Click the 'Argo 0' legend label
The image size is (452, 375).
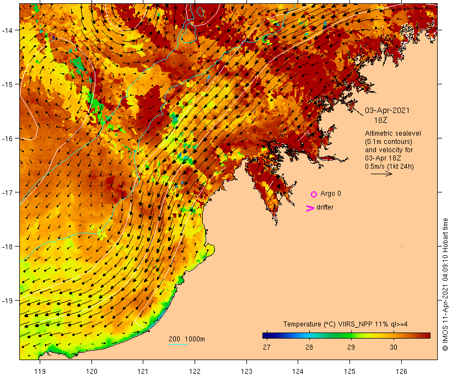click(331, 194)
